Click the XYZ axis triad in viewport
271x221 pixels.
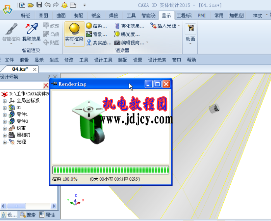pos(76,200)
